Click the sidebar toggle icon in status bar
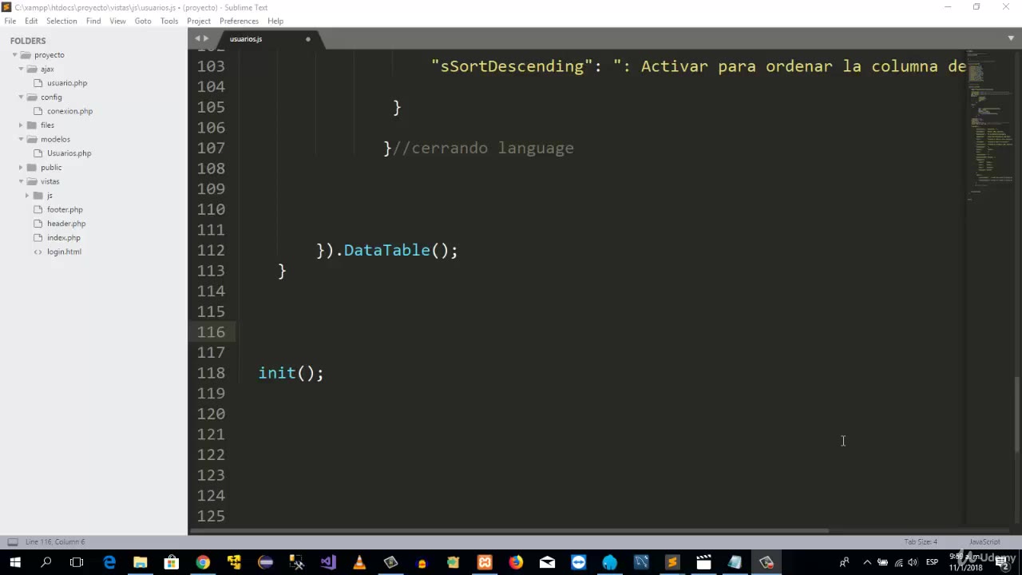Image resolution: width=1022 pixels, height=575 pixels. (x=13, y=541)
